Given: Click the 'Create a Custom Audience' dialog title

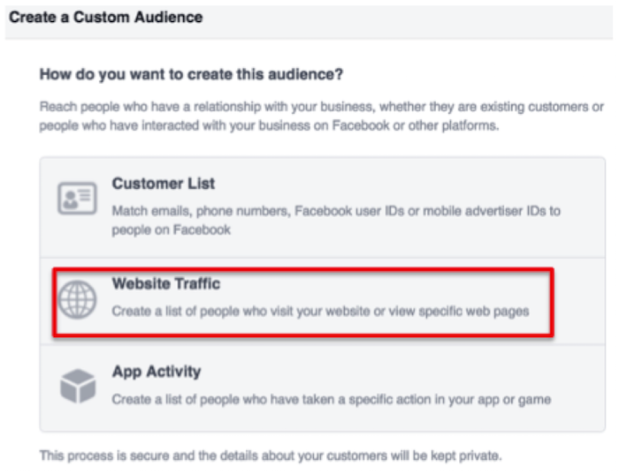Looking at the screenshot, I should pos(106,18).
